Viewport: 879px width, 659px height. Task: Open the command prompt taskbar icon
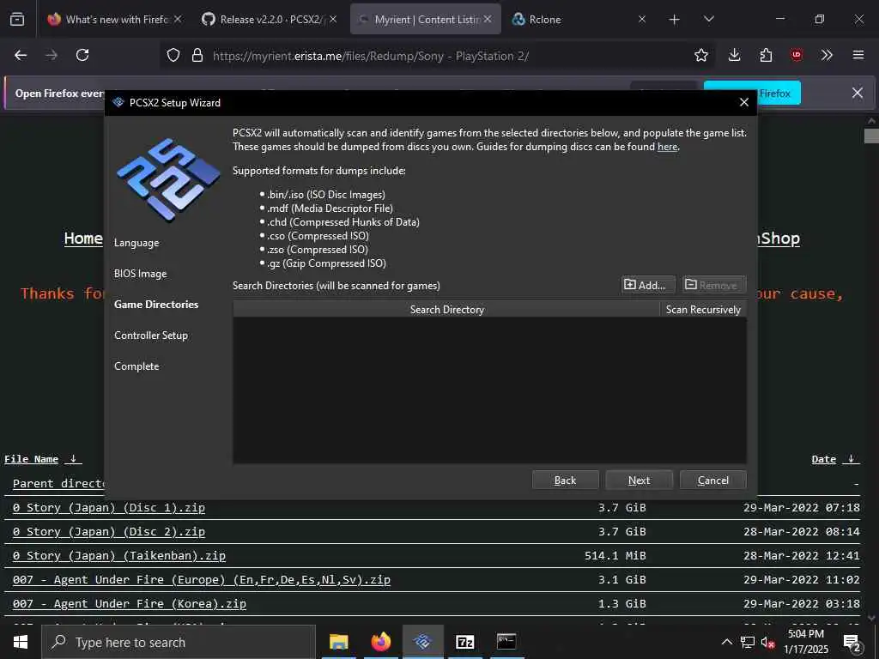pyautogui.click(x=506, y=642)
